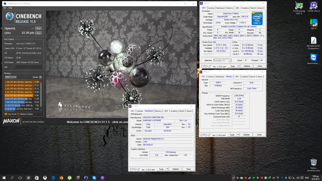
Task: Click the network icon in the system tray
Action: tap(290, 178)
